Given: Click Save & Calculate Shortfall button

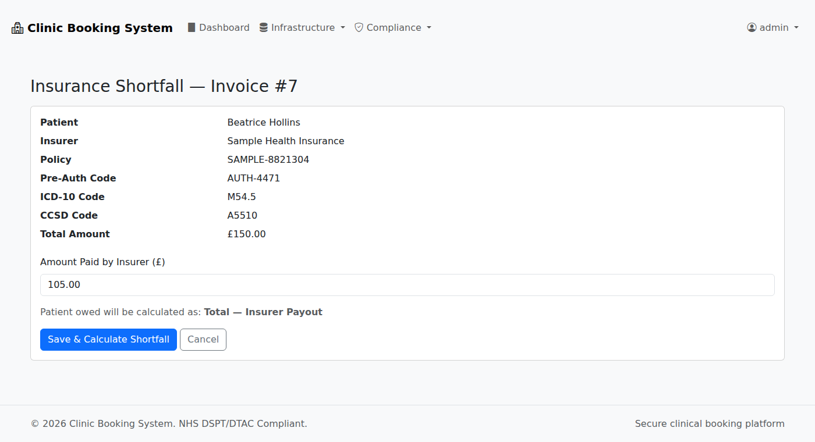Looking at the screenshot, I should (x=108, y=340).
